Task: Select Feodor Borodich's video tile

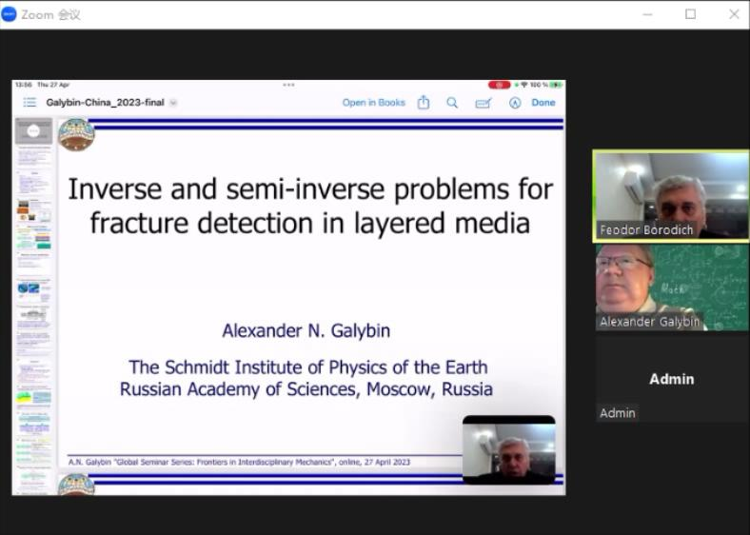Action: (671, 195)
